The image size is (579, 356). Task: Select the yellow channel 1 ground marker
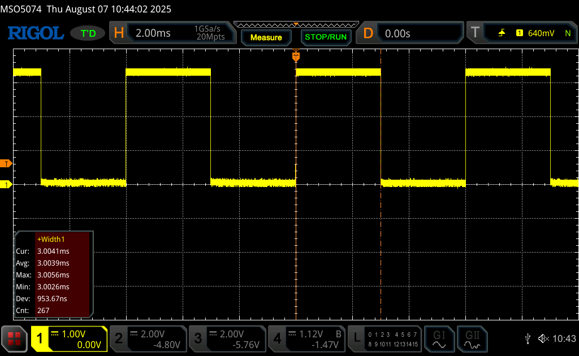pos(6,184)
